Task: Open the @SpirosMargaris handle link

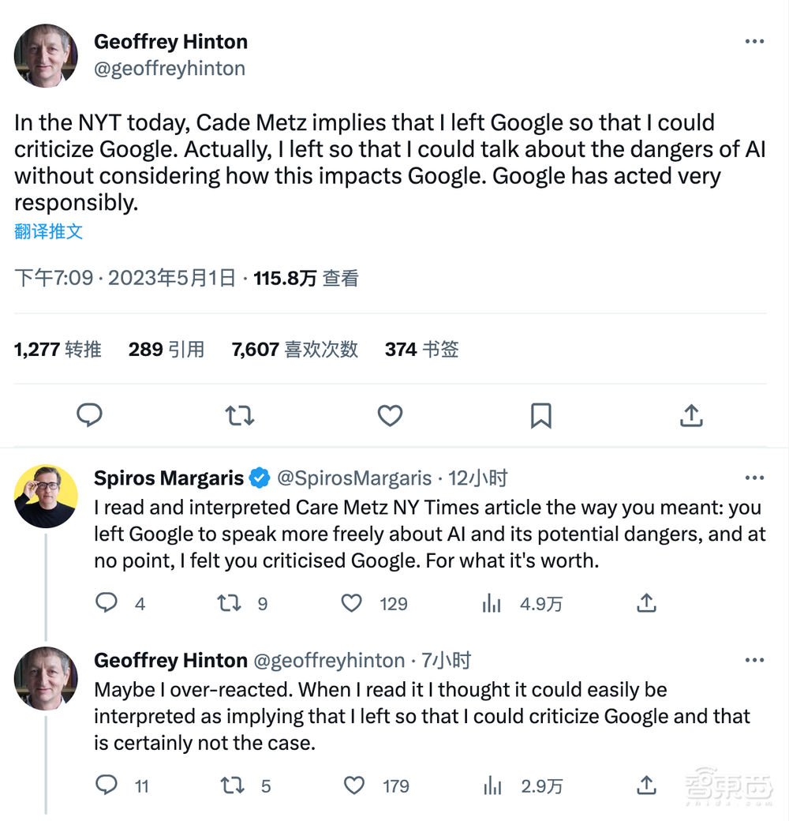Action: point(356,478)
